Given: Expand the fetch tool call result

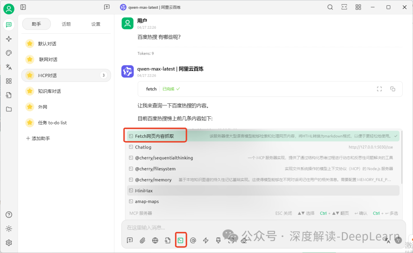Looking at the screenshot, I should click(x=270, y=89).
